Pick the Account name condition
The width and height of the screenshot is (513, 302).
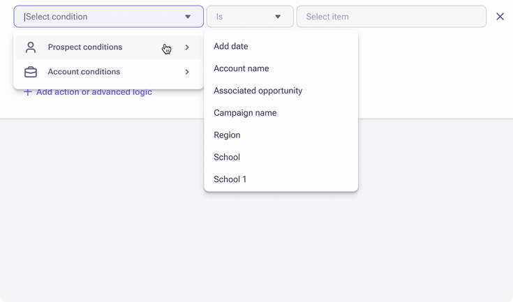click(241, 68)
